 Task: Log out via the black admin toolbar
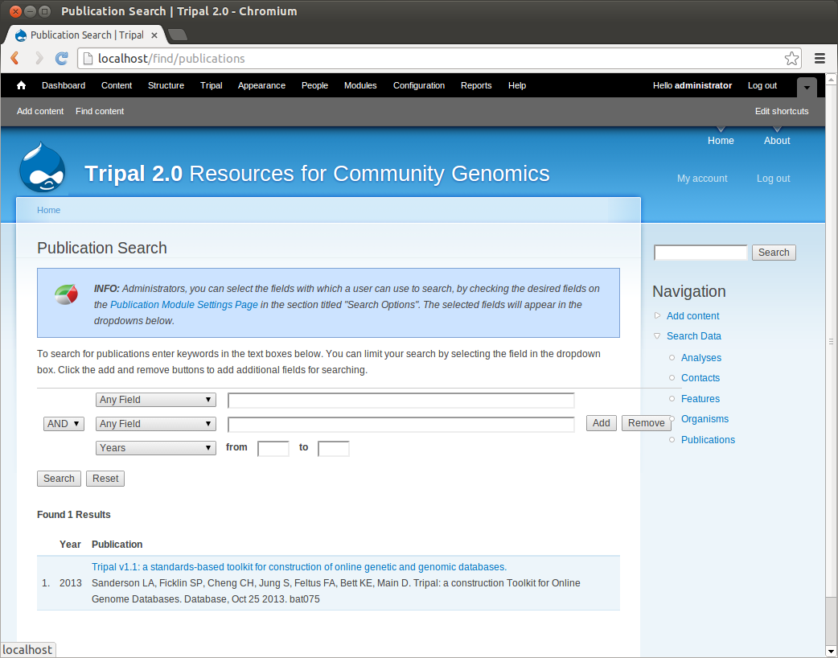click(762, 85)
